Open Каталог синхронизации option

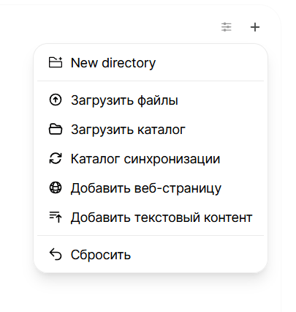point(151,159)
